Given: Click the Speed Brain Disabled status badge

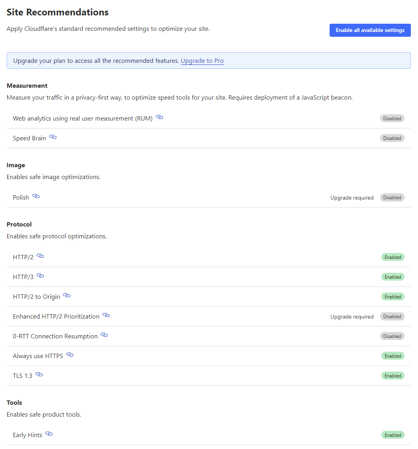Looking at the screenshot, I should (392, 138).
